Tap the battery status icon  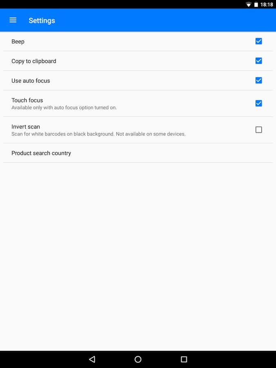pos(256,4)
